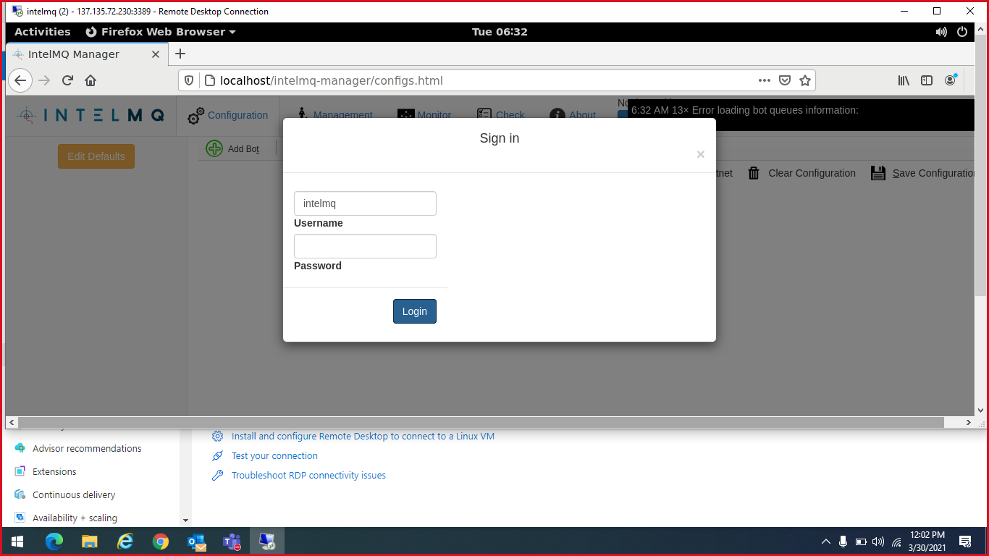Open page actions three-dot menu
The height and width of the screenshot is (556, 989).
(765, 80)
